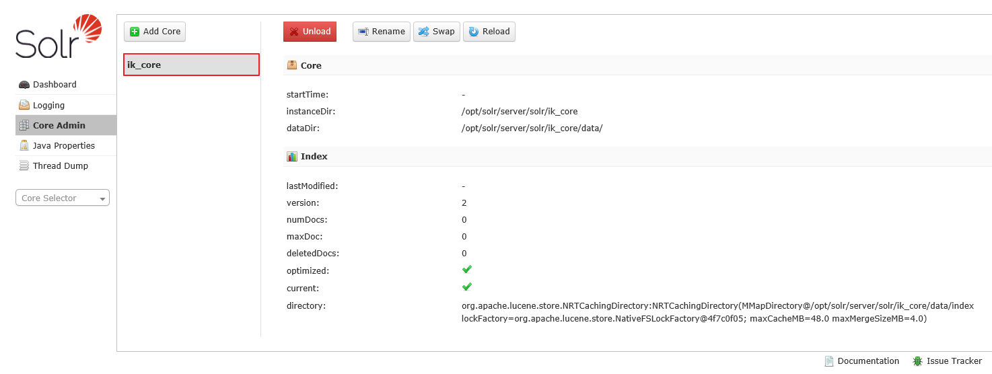992x374 pixels.
Task: Click the Logging icon in sidebar
Action: (x=24, y=106)
